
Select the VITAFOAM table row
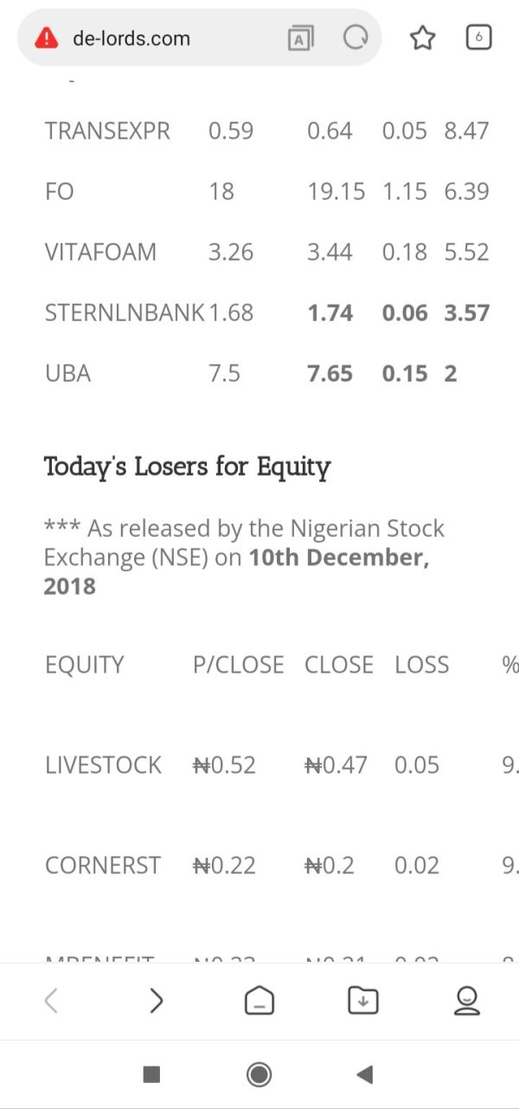point(267,252)
